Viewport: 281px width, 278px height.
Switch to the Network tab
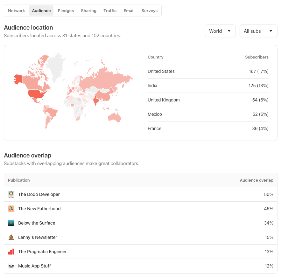tap(17, 10)
